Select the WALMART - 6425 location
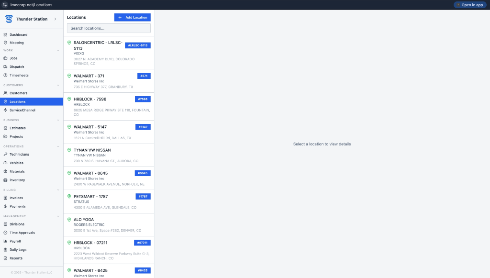Screen dimensions: 490x278 pyautogui.click(x=109, y=271)
